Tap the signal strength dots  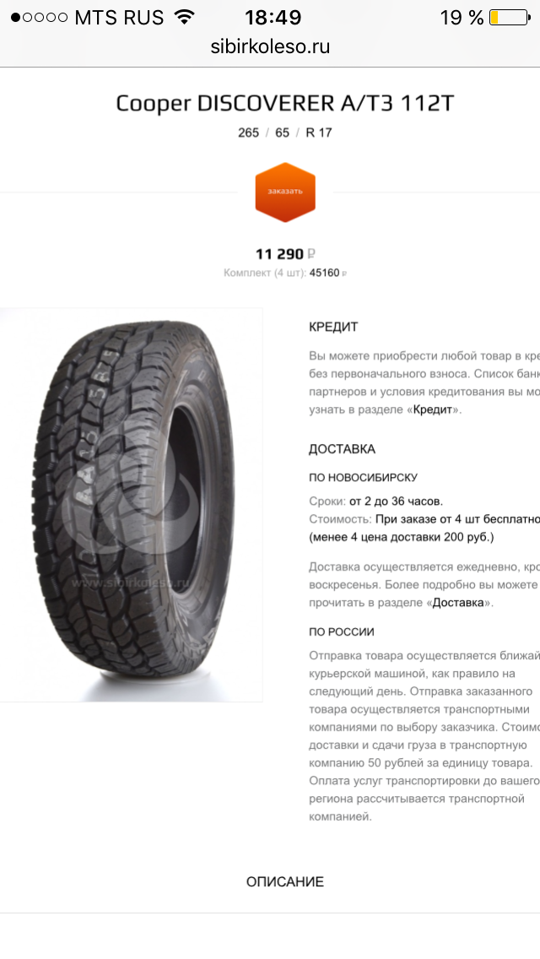click(39, 17)
